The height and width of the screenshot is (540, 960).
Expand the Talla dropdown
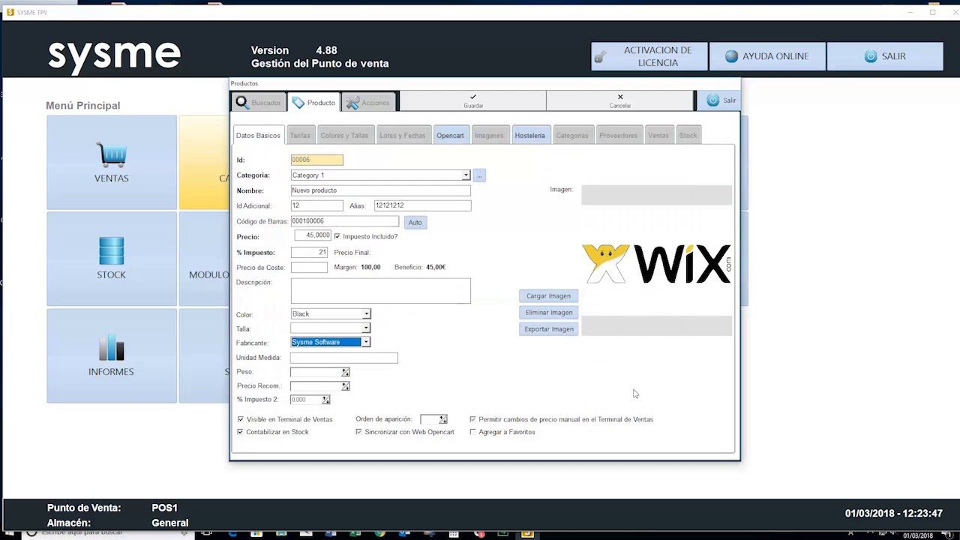[x=366, y=328]
